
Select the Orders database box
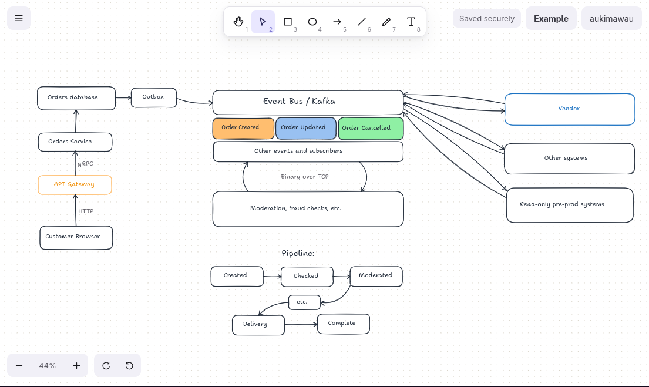[76, 98]
